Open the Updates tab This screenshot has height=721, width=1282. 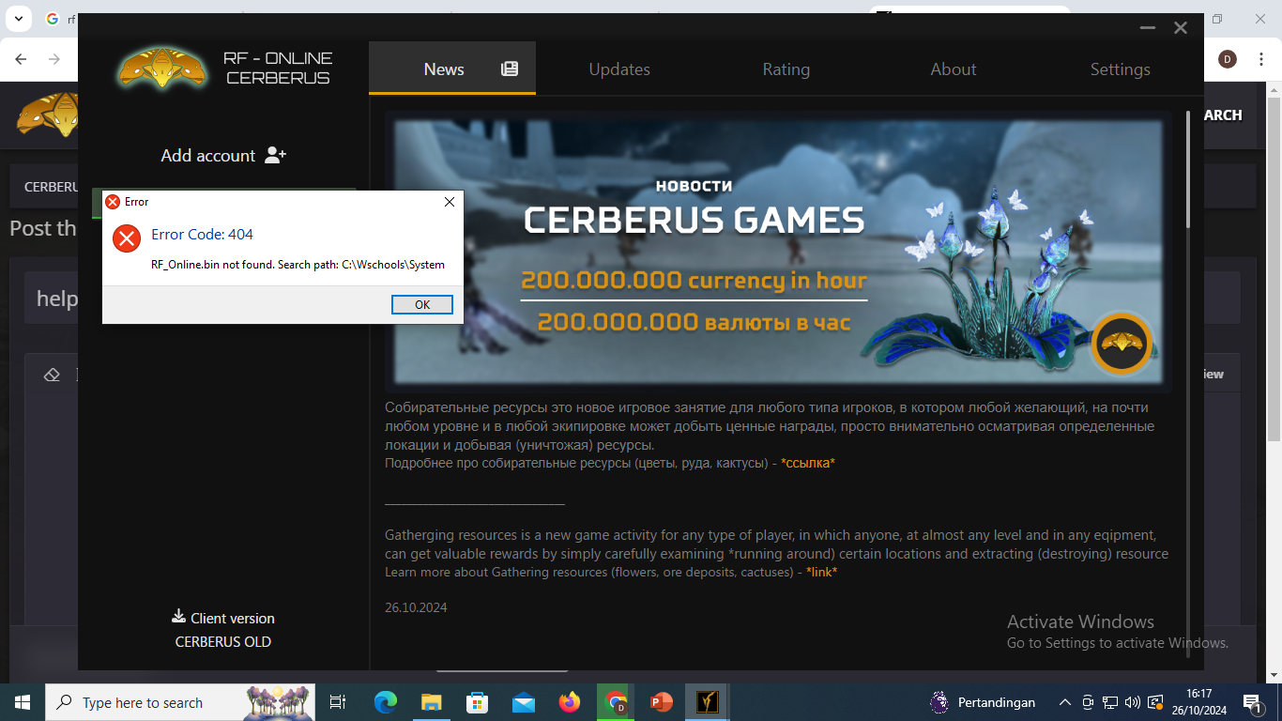pyautogui.click(x=619, y=69)
